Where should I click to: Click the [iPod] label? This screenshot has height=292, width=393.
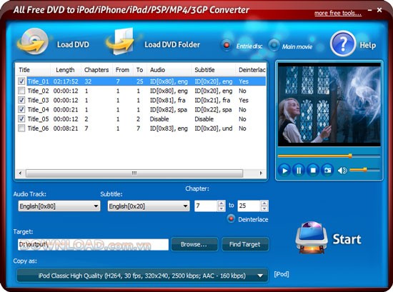[x=282, y=274]
